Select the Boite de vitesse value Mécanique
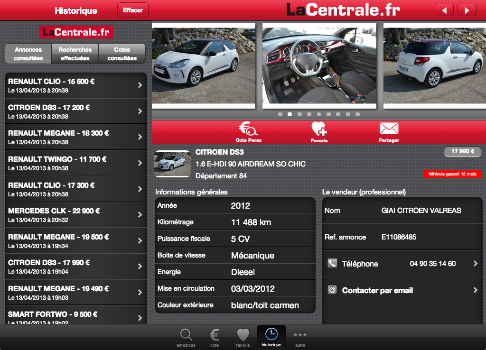The width and height of the screenshot is (486, 350). point(252,256)
